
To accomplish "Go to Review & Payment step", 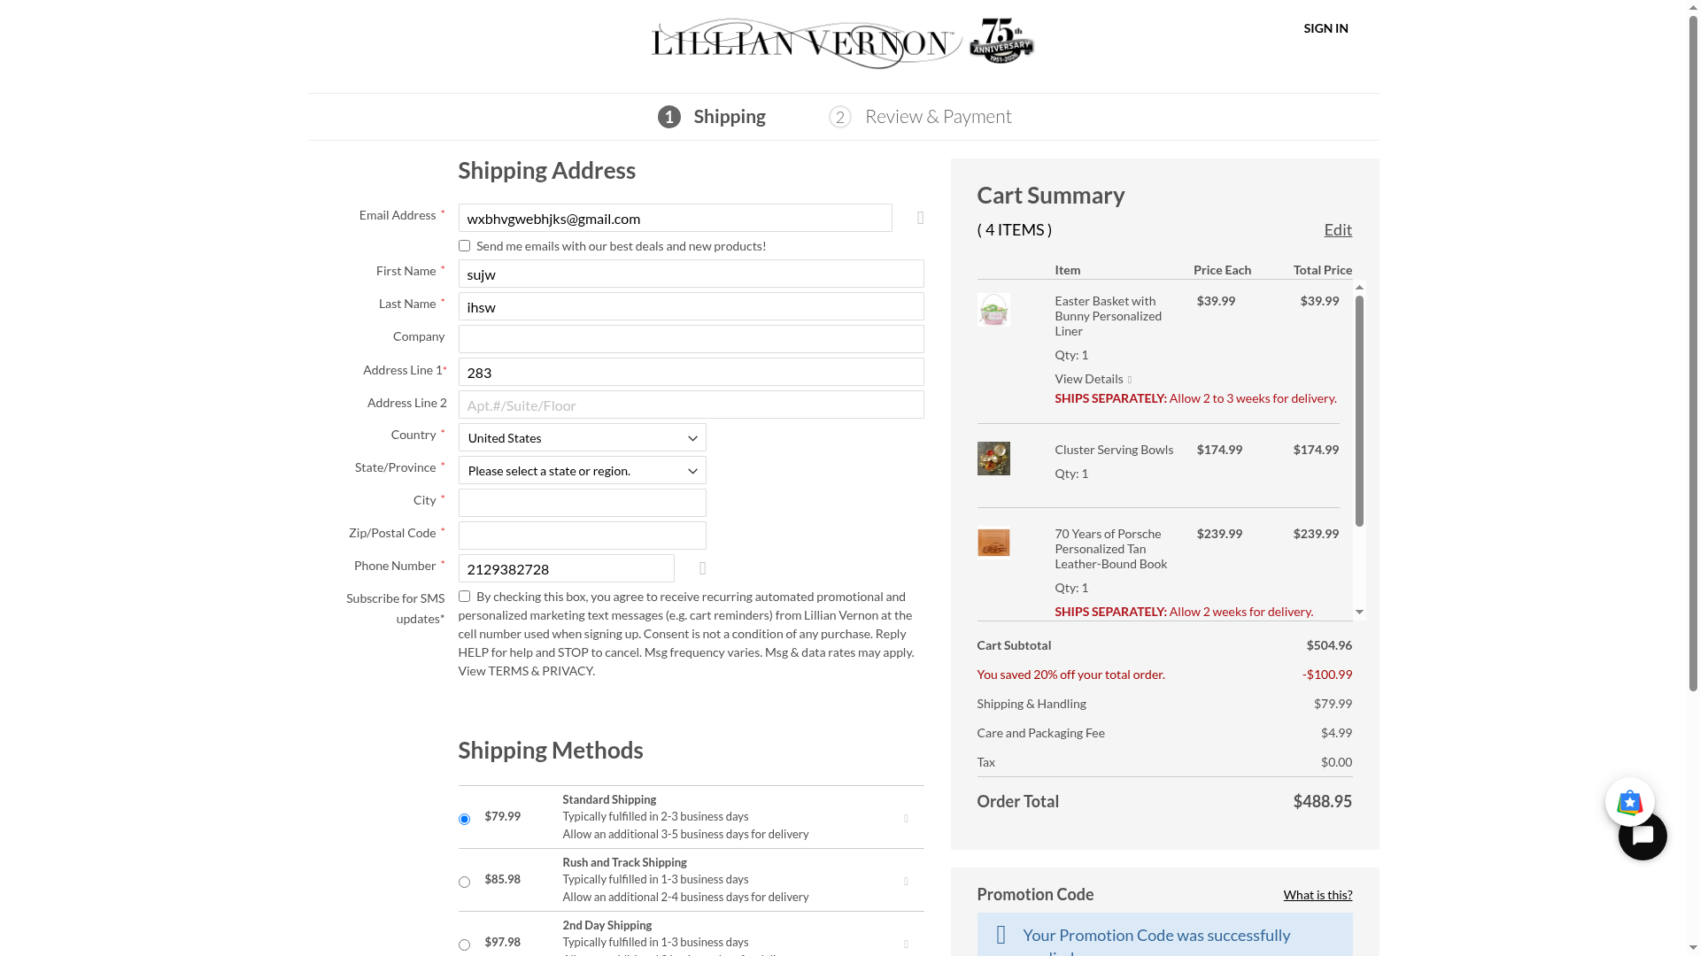I will point(937,117).
